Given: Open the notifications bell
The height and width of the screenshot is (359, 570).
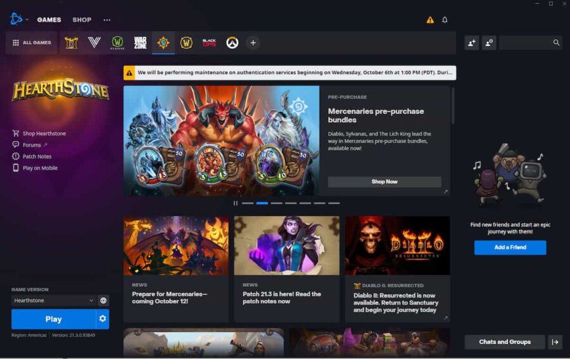Looking at the screenshot, I should coord(445,20).
